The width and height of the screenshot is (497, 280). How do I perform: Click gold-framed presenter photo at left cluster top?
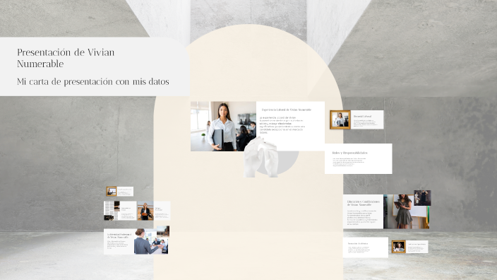pyautogui.click(x=112, y=192)
